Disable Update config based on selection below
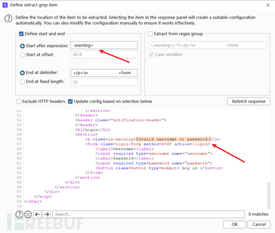 [71, 101]
